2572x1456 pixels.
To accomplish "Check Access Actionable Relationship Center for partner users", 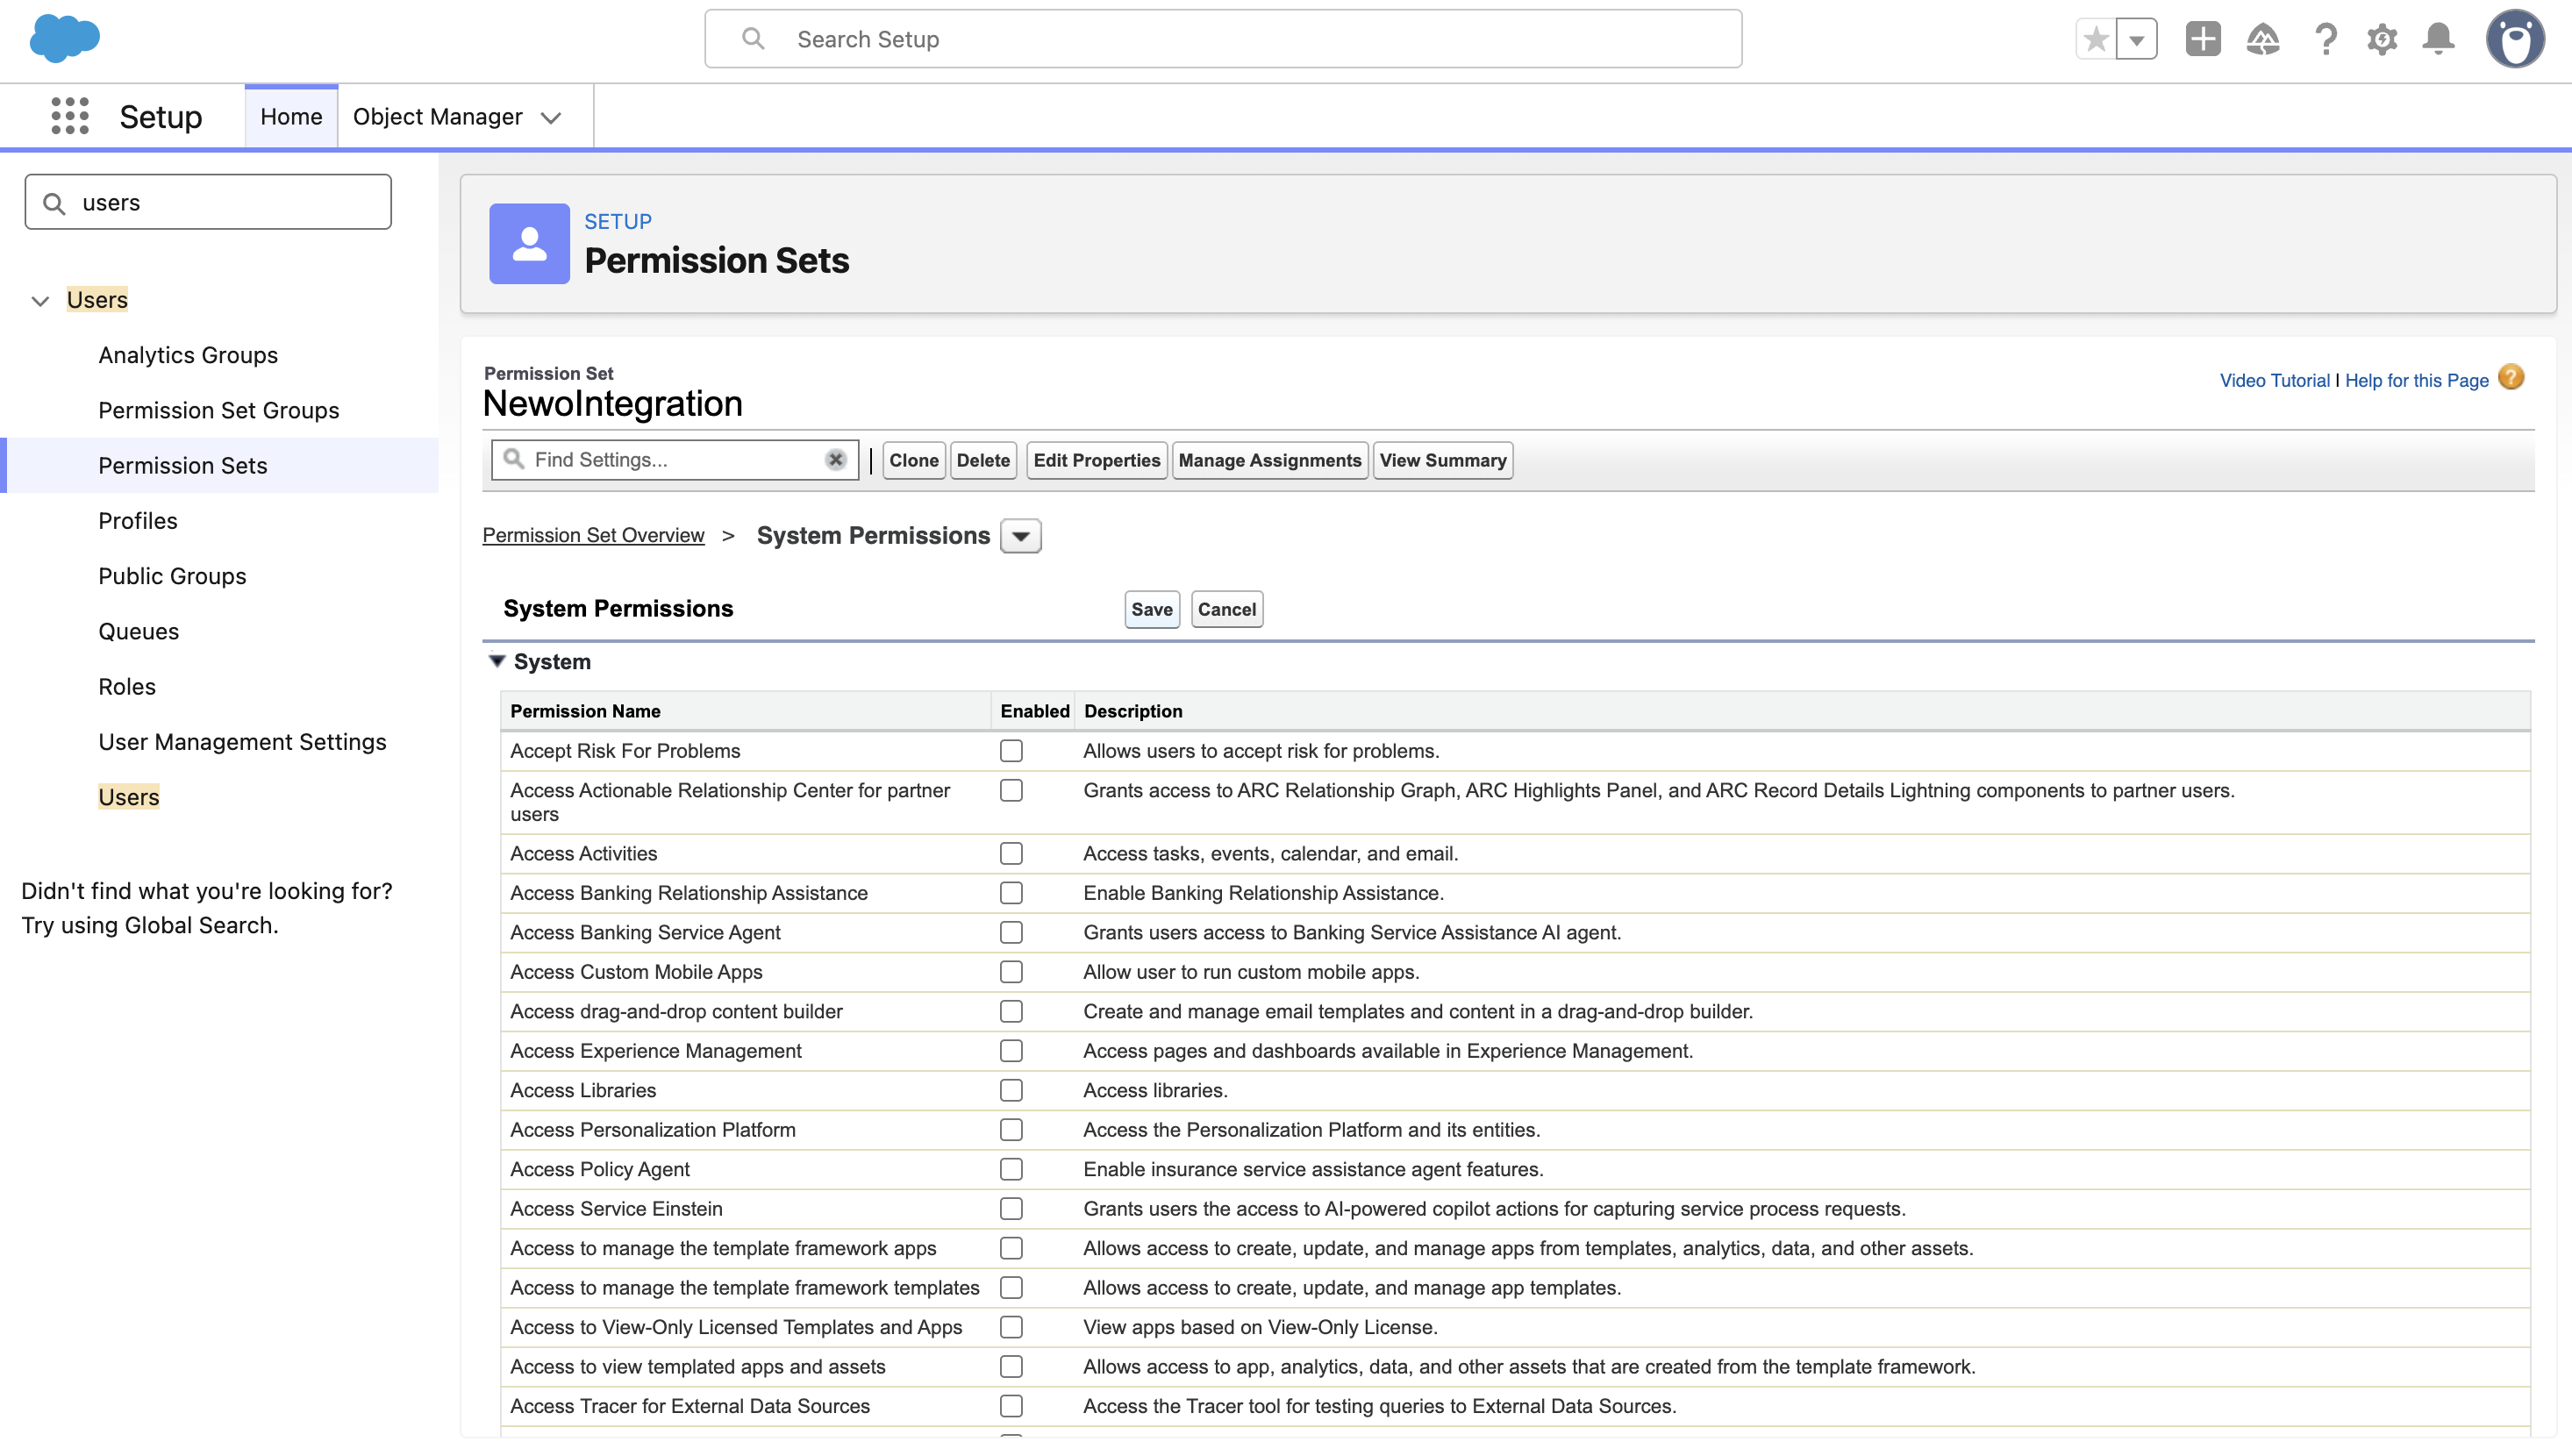I will [1011, 791].
